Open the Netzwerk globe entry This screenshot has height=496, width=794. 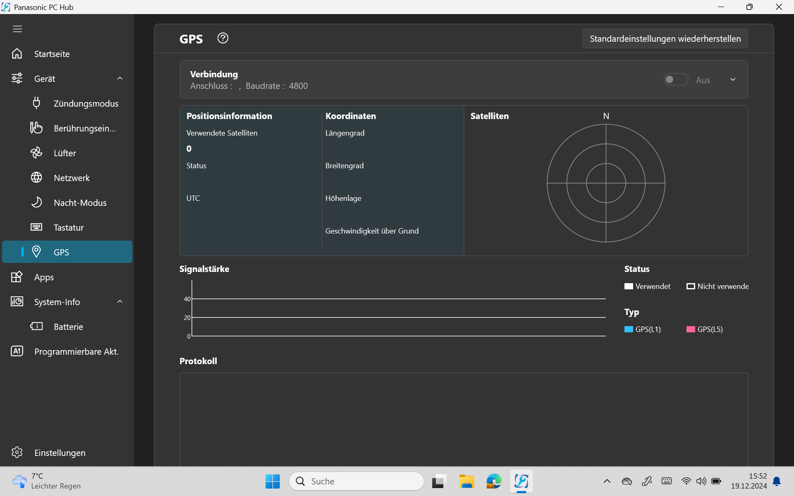click(36, 178)
